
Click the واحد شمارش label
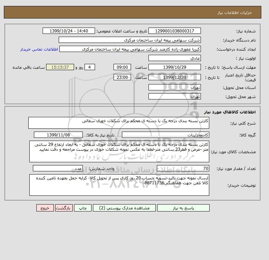101,169
